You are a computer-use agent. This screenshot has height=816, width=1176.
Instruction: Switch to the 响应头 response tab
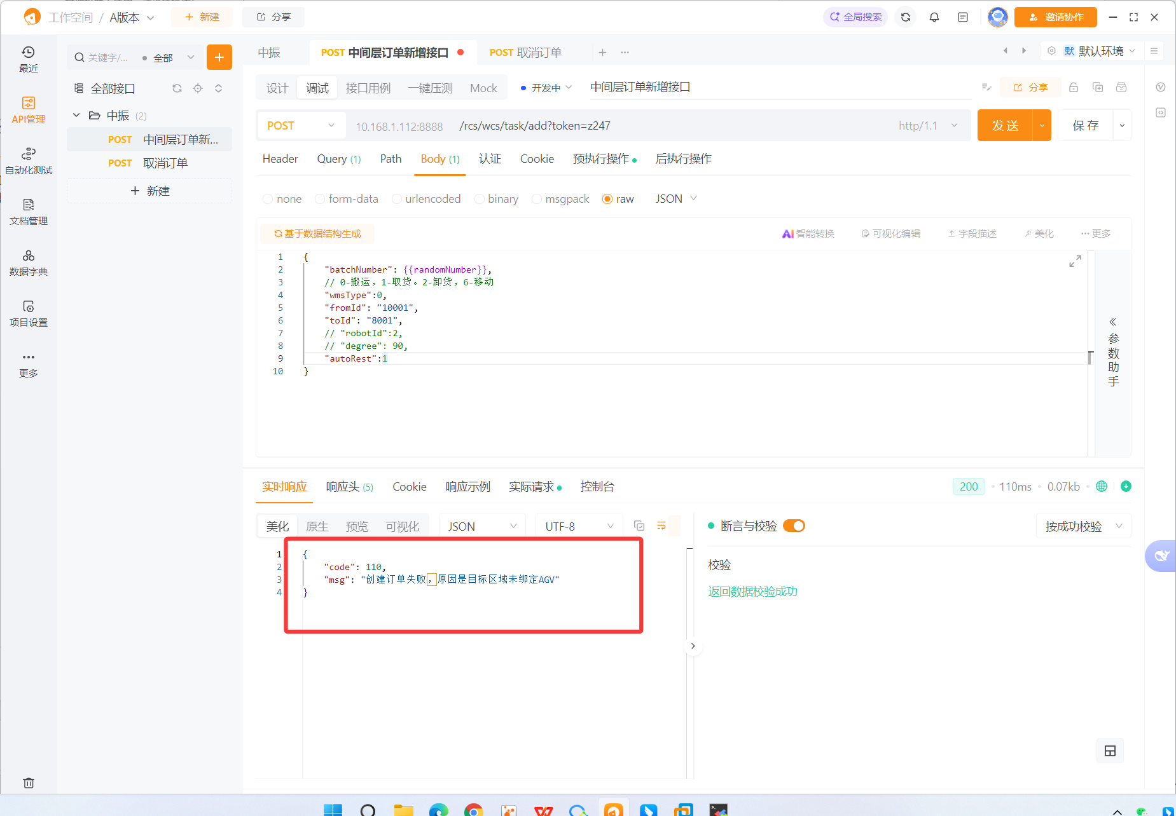click(x=349, y=487)
